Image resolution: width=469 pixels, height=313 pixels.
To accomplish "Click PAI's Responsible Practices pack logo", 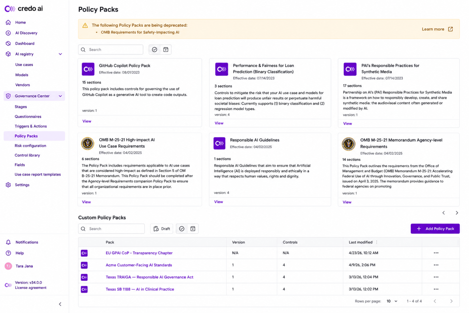I will pyautogui.click(x=350, y=69).
